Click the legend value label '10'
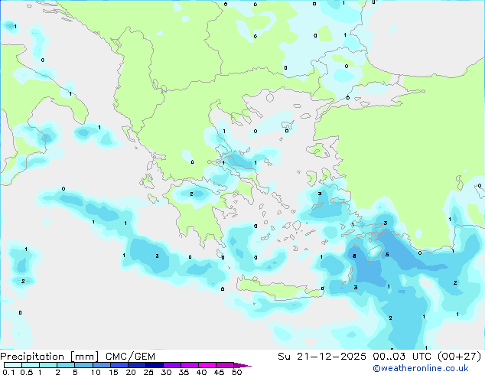 click(x=96, y=372)
